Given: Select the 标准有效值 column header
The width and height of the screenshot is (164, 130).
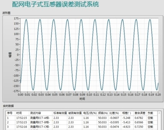Looking at the screenshot, I should (x=60, y=113).
